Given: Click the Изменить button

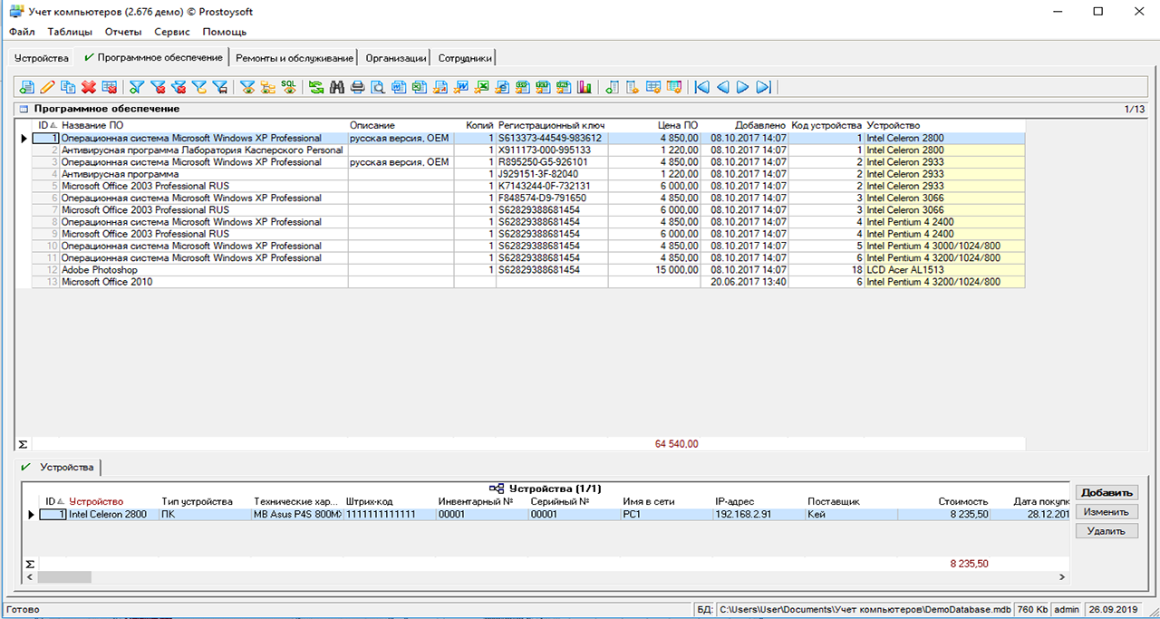Looking at the screenshot, I should [x=1107, y=512].
